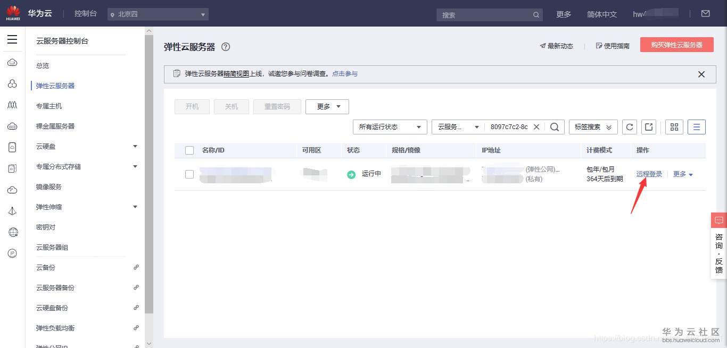Click the help question mark icon

click(x=226, y=47)
